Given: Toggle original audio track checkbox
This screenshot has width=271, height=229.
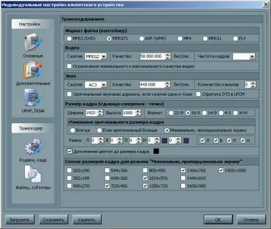Looking at the screenshot, I should (69, 94).
